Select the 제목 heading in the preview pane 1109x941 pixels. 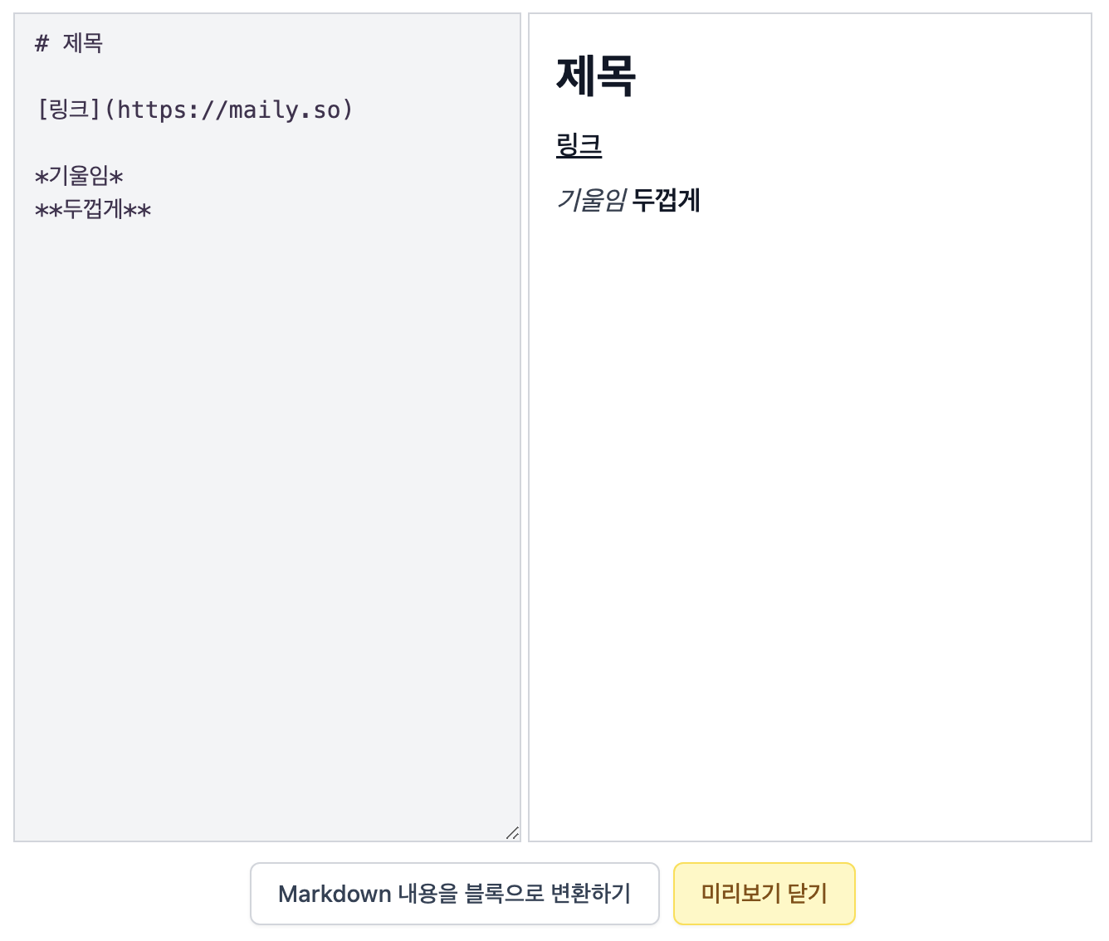[x=594, y=76]
